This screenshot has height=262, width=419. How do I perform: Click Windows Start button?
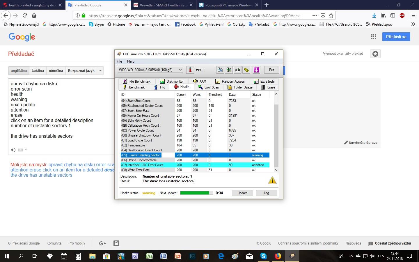[7, 256]
